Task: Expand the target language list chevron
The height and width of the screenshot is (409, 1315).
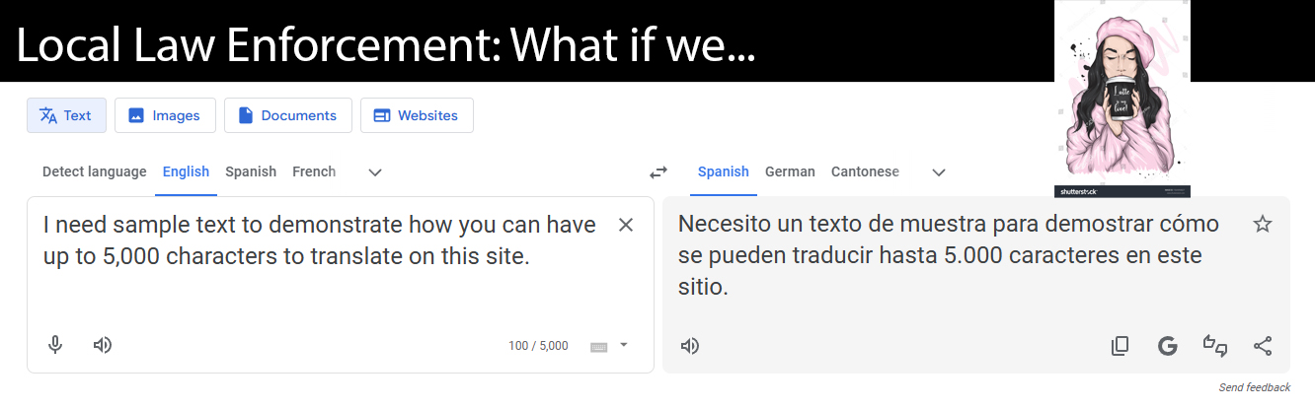Action: tap(939, 172)
